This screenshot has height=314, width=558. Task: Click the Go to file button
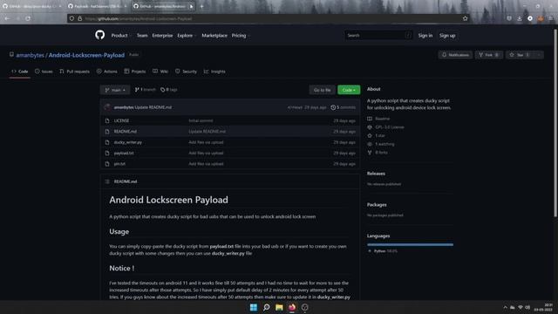tap(322, 90)
